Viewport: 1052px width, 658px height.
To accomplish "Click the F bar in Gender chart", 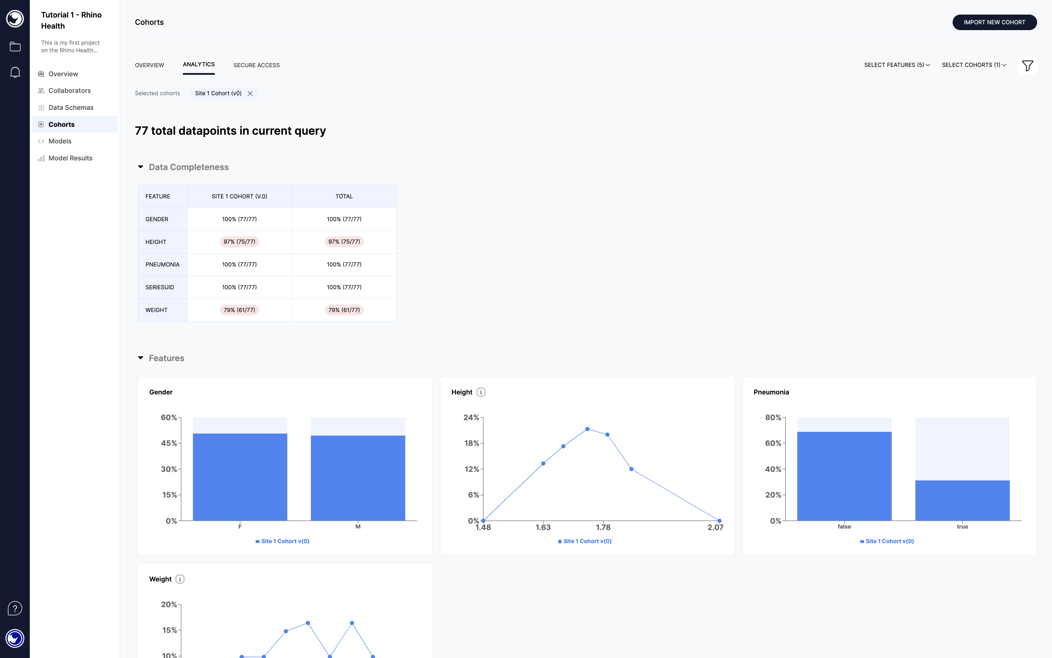I will click(240, 477).
